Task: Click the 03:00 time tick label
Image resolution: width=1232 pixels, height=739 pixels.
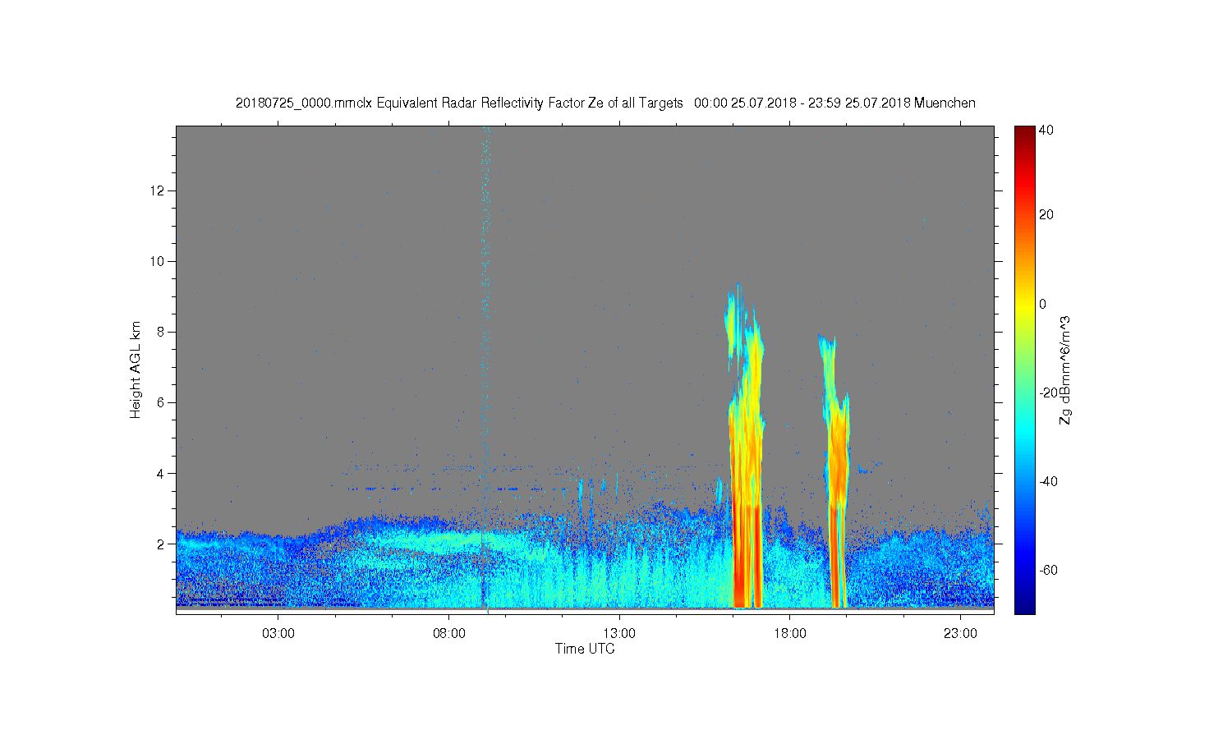Action: click(278, 634)
